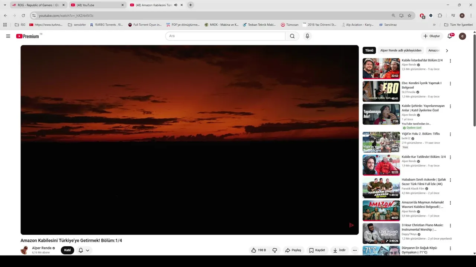
Task: Click the browser address bar URL
Action: tap(66, 16)
